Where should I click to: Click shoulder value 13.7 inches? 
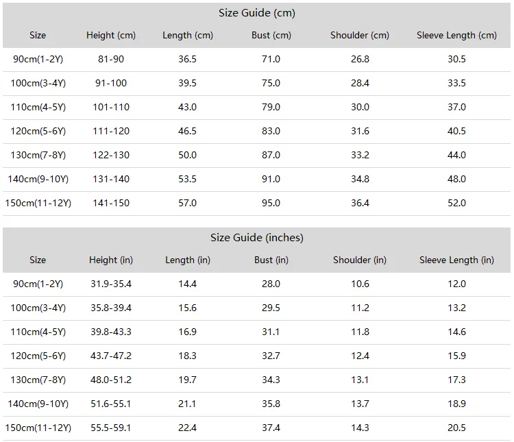pyautogui.click(x=360, y=404)
